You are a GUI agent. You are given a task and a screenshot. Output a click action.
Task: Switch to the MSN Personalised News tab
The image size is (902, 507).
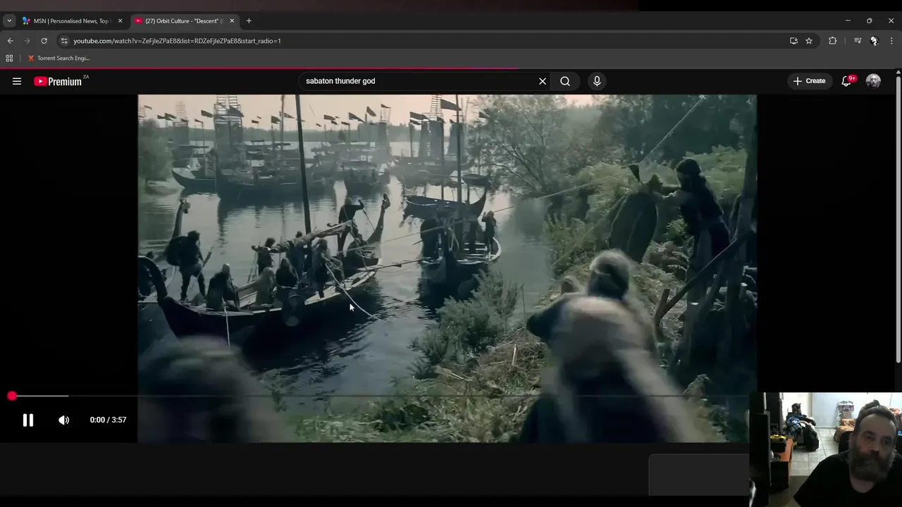(71, 21)
